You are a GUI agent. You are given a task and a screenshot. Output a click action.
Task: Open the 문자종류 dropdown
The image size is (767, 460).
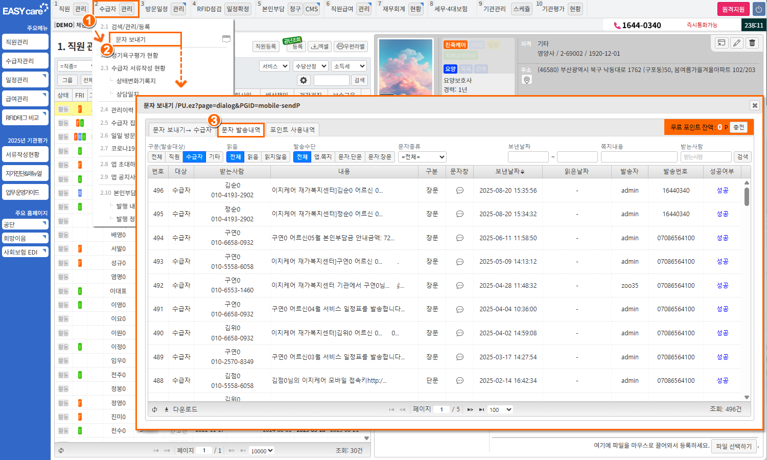(x=423, y=157)
